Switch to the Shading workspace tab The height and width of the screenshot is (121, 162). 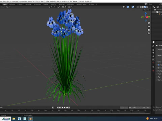[46, 4]
